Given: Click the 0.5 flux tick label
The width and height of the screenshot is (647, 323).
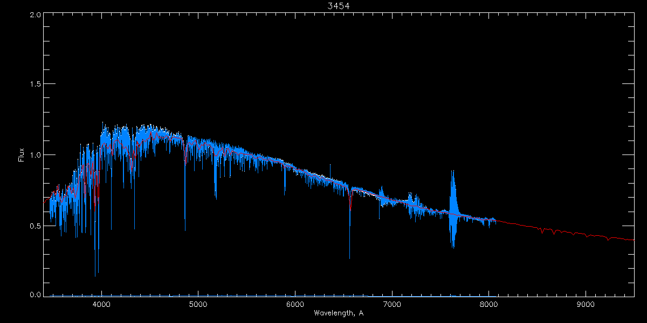Looking at the screenshot, I should (35, 226).
